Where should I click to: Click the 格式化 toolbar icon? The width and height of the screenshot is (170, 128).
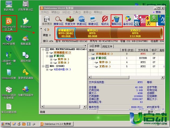click(105, 20)
